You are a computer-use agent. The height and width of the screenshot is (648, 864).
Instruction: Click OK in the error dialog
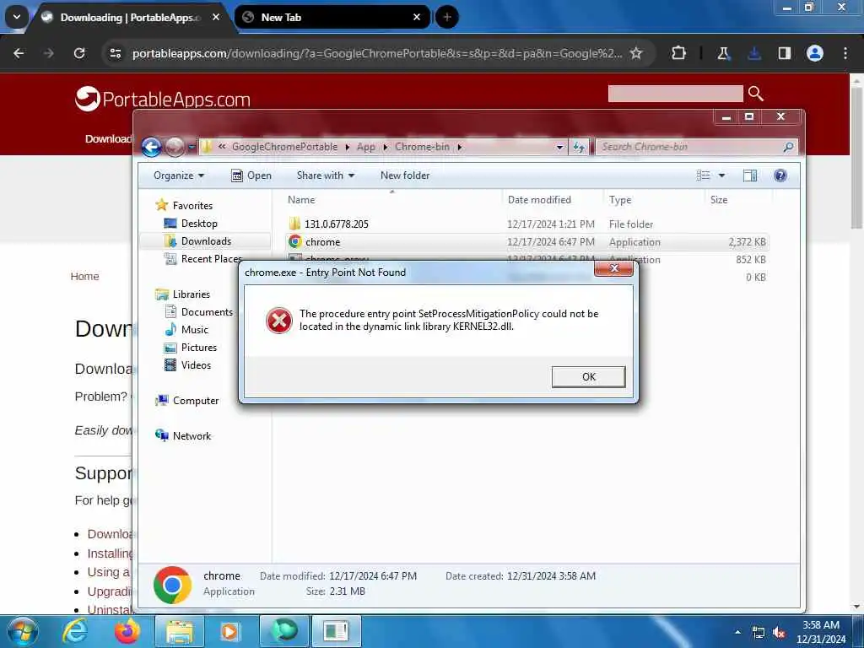588,377
